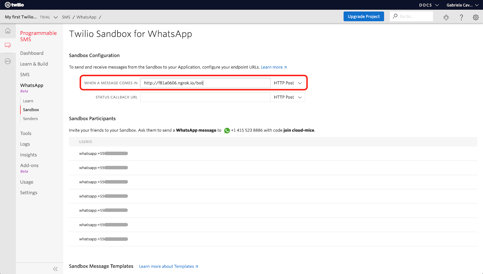Image resolution: width=483 pixels, height=274 pixels.
Task: Open Programmable SMS heading in sidebar
Action: (x=38, y=36)
